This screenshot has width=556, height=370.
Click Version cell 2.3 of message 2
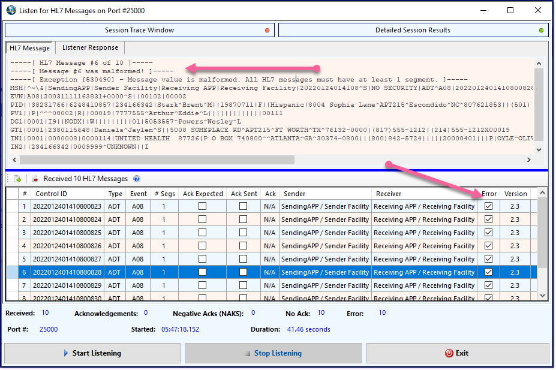click(x=515, y=219)
